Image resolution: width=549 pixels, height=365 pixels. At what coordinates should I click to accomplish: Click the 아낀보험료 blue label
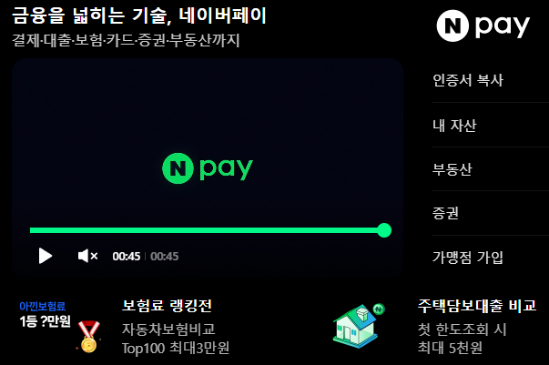point(43,306)
